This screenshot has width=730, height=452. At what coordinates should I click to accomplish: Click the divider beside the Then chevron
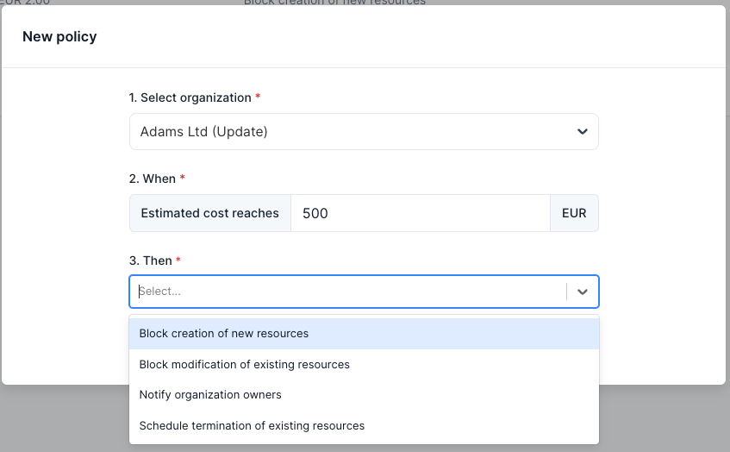(566, 292)
